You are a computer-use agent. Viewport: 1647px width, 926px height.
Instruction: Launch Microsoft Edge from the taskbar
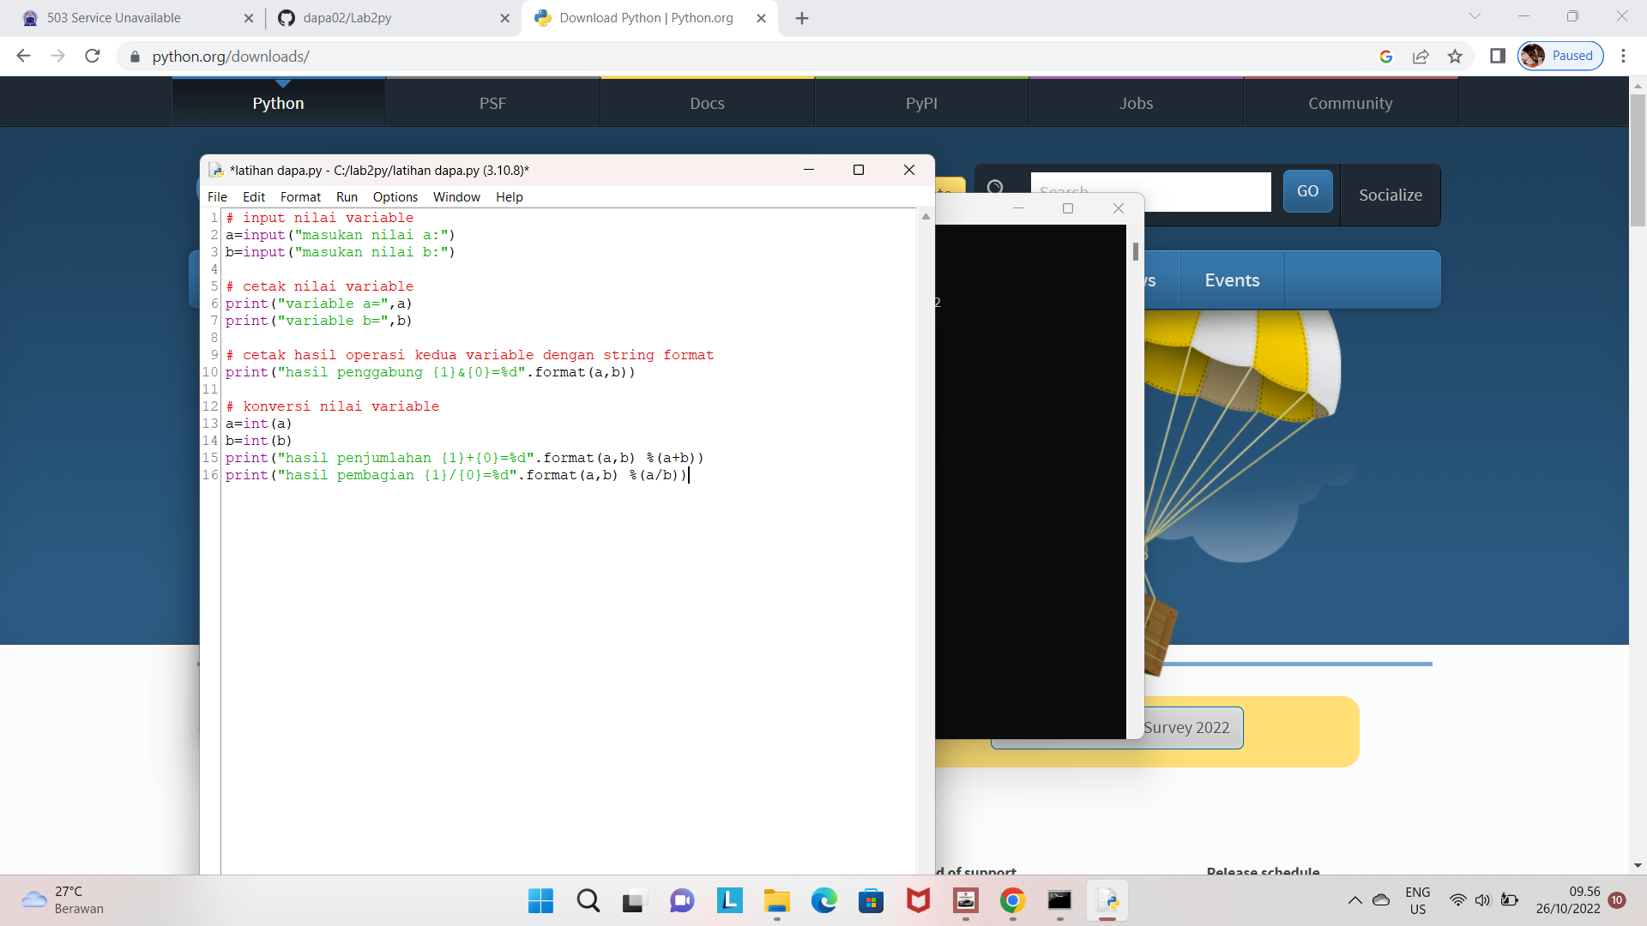(824, 900)
